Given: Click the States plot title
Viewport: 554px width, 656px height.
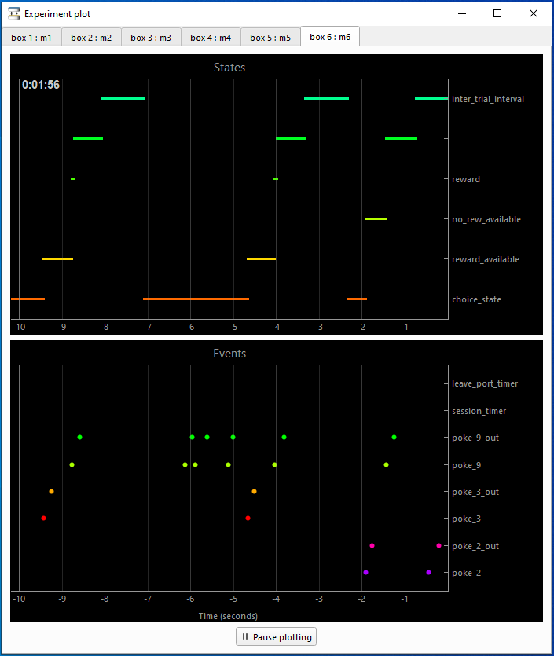Looking at the screenshot, I should tap(229, 68).
